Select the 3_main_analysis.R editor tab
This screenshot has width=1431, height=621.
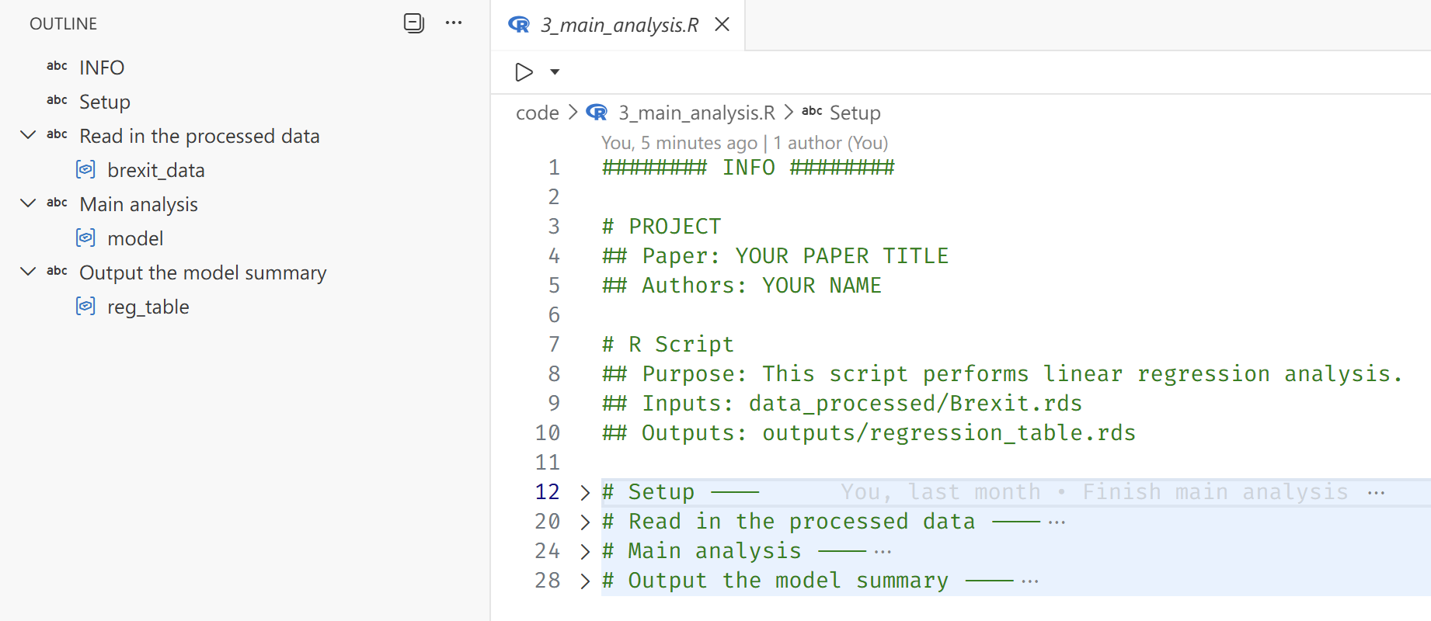(x=618, y=25)
